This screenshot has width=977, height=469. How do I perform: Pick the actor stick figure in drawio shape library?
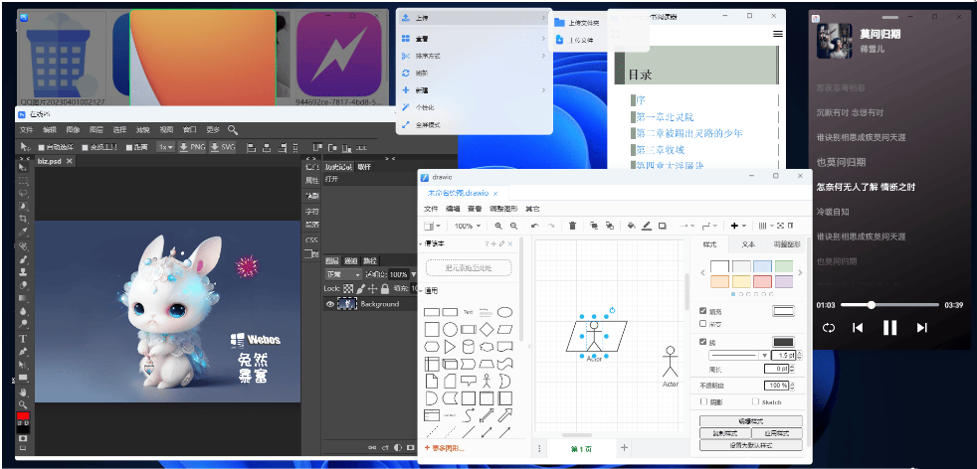pos(487,381)
